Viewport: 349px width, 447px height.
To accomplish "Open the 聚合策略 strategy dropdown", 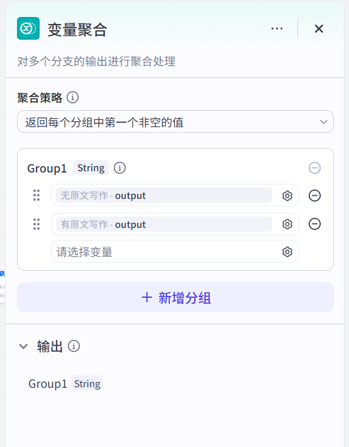I will (175, 122).
